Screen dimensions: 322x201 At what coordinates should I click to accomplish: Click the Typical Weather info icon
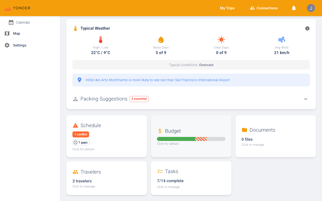307,28
